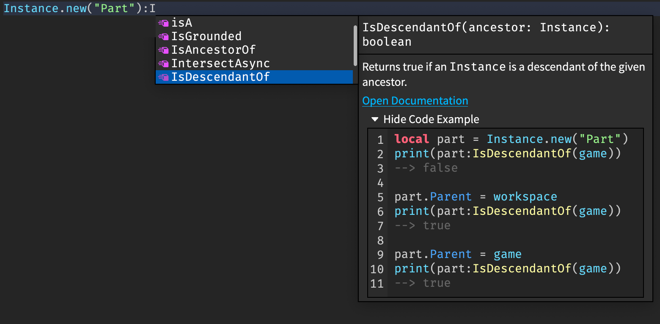
Task: Click the IntersectAsync method icon
Action: (163, 63)
